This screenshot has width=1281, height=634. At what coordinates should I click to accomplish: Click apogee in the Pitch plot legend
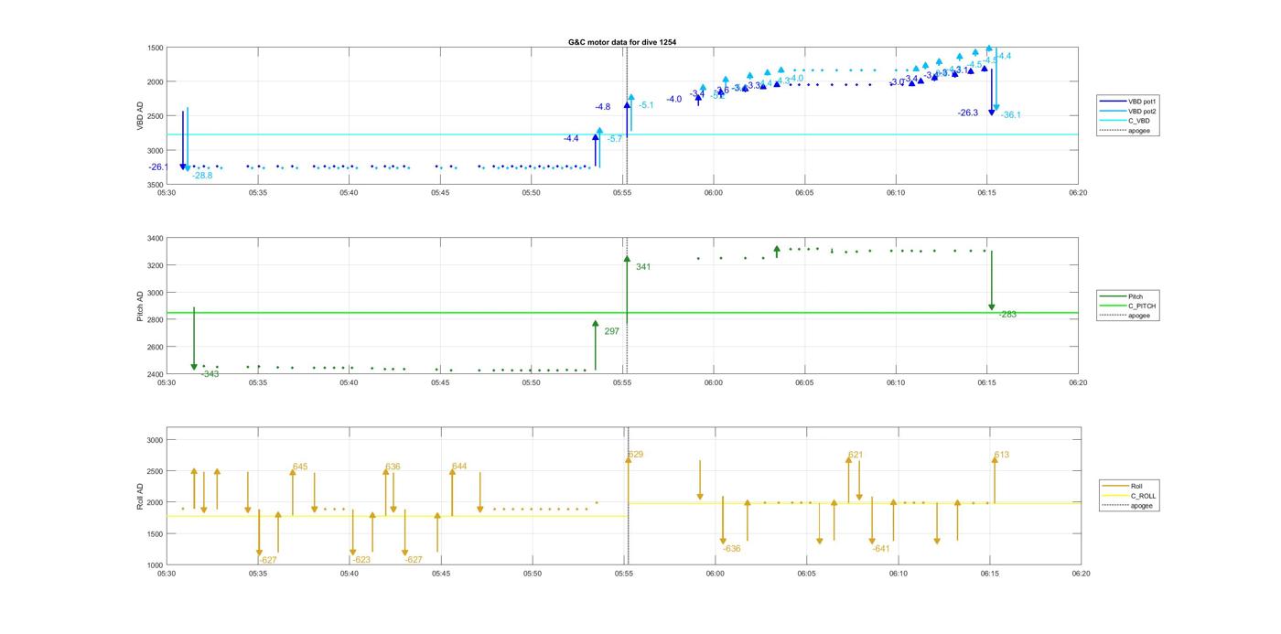click(x=1127, y=316)
